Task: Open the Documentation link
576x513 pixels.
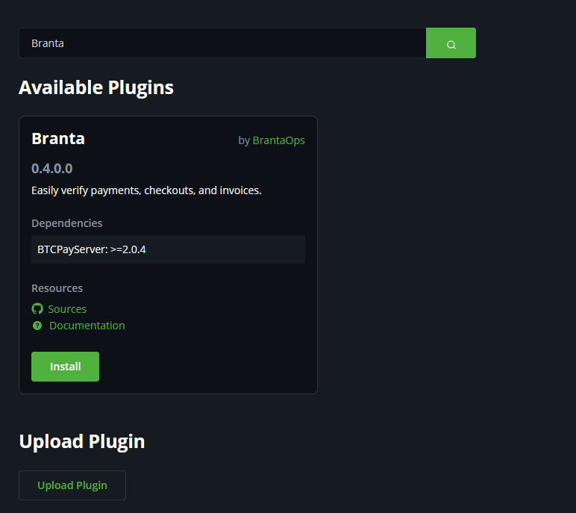Action: (87, 326)
